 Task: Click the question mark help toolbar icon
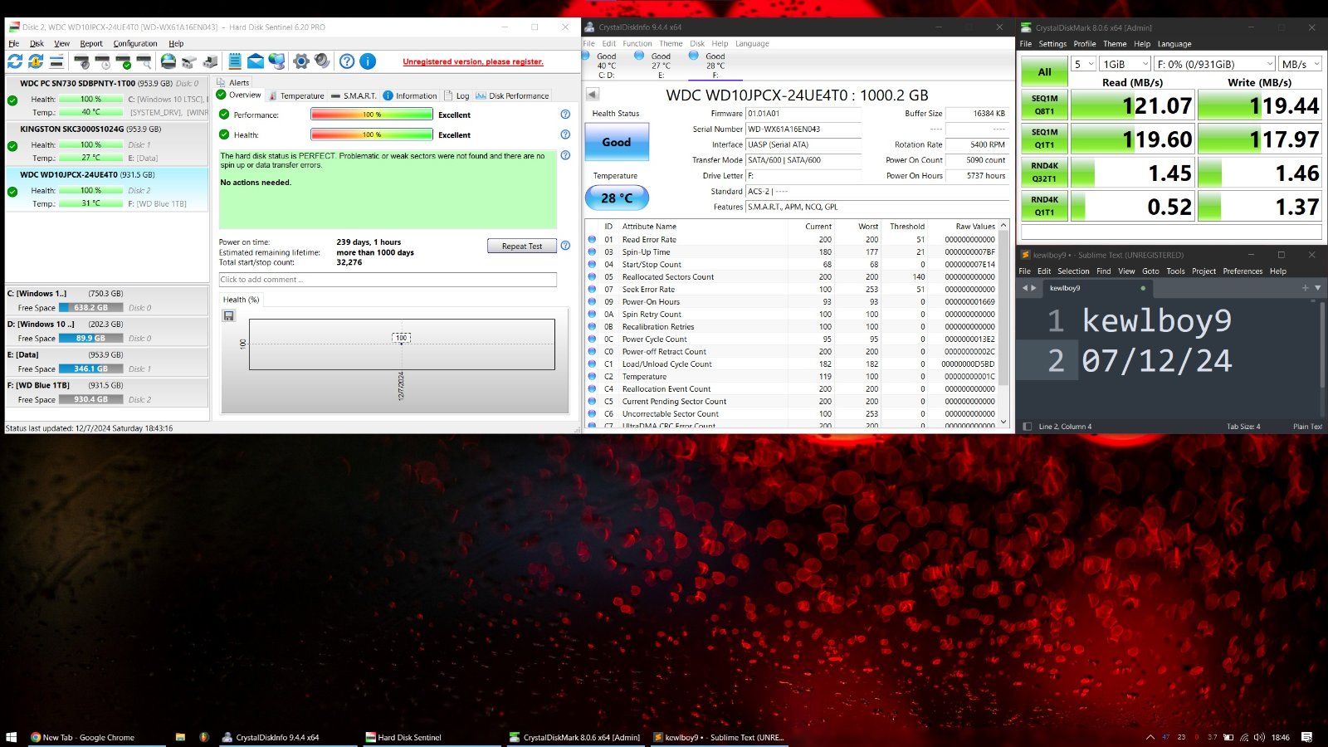347,61
